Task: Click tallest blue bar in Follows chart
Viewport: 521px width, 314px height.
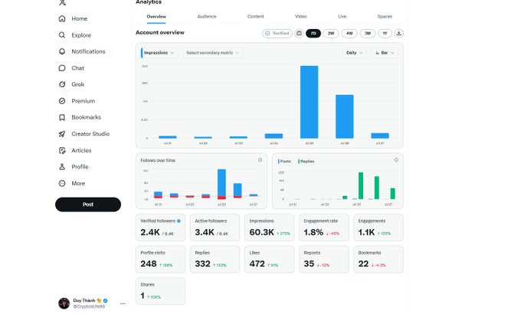Action: tap(221, 183)
